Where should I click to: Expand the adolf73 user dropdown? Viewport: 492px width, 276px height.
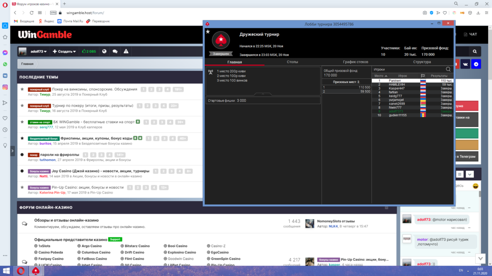(38, 51)
